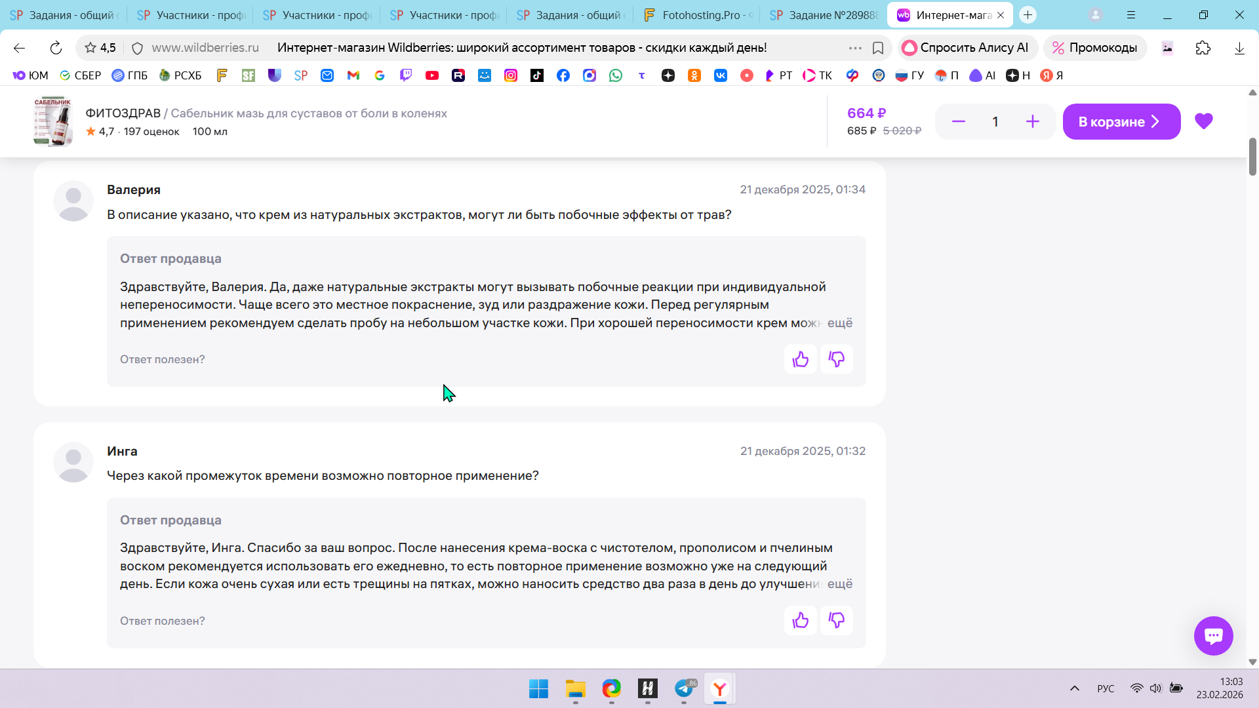Switch to the Fotohosting.Pro tab
This screenshot has height=708, width=1259.
[698, 15]
